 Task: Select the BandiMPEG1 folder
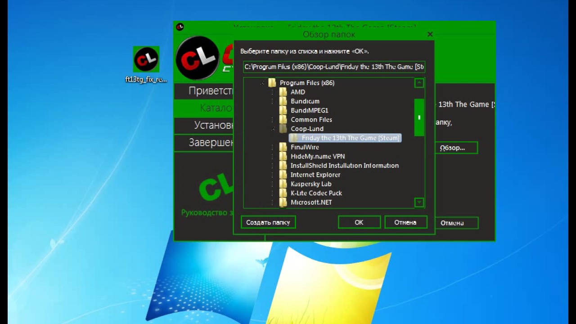(x=310, y=110)
